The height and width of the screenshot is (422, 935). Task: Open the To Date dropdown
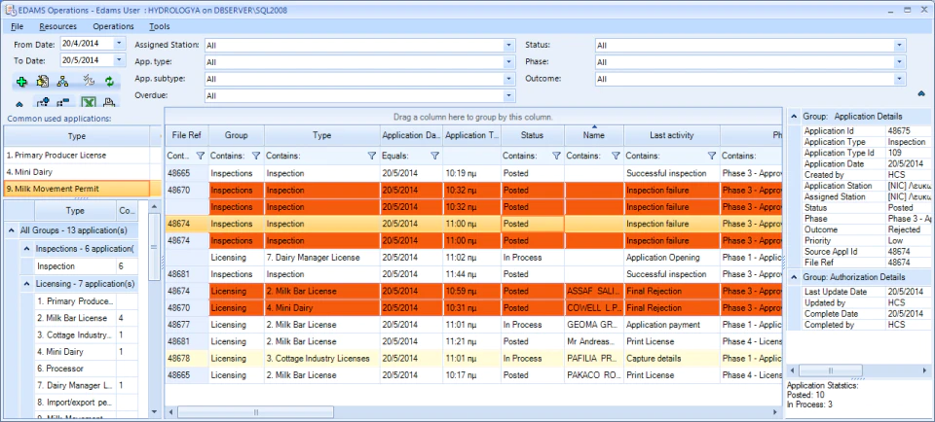click(x=119, y=59)
